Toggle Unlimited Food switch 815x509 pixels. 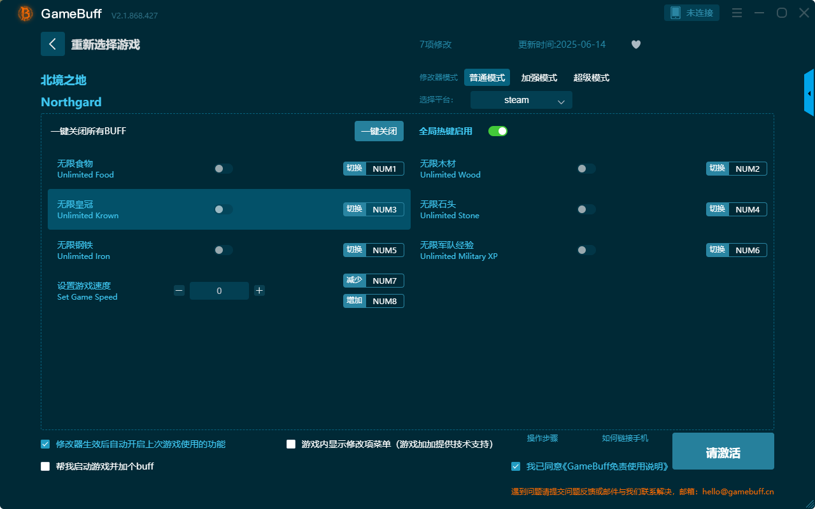(223, 169)
